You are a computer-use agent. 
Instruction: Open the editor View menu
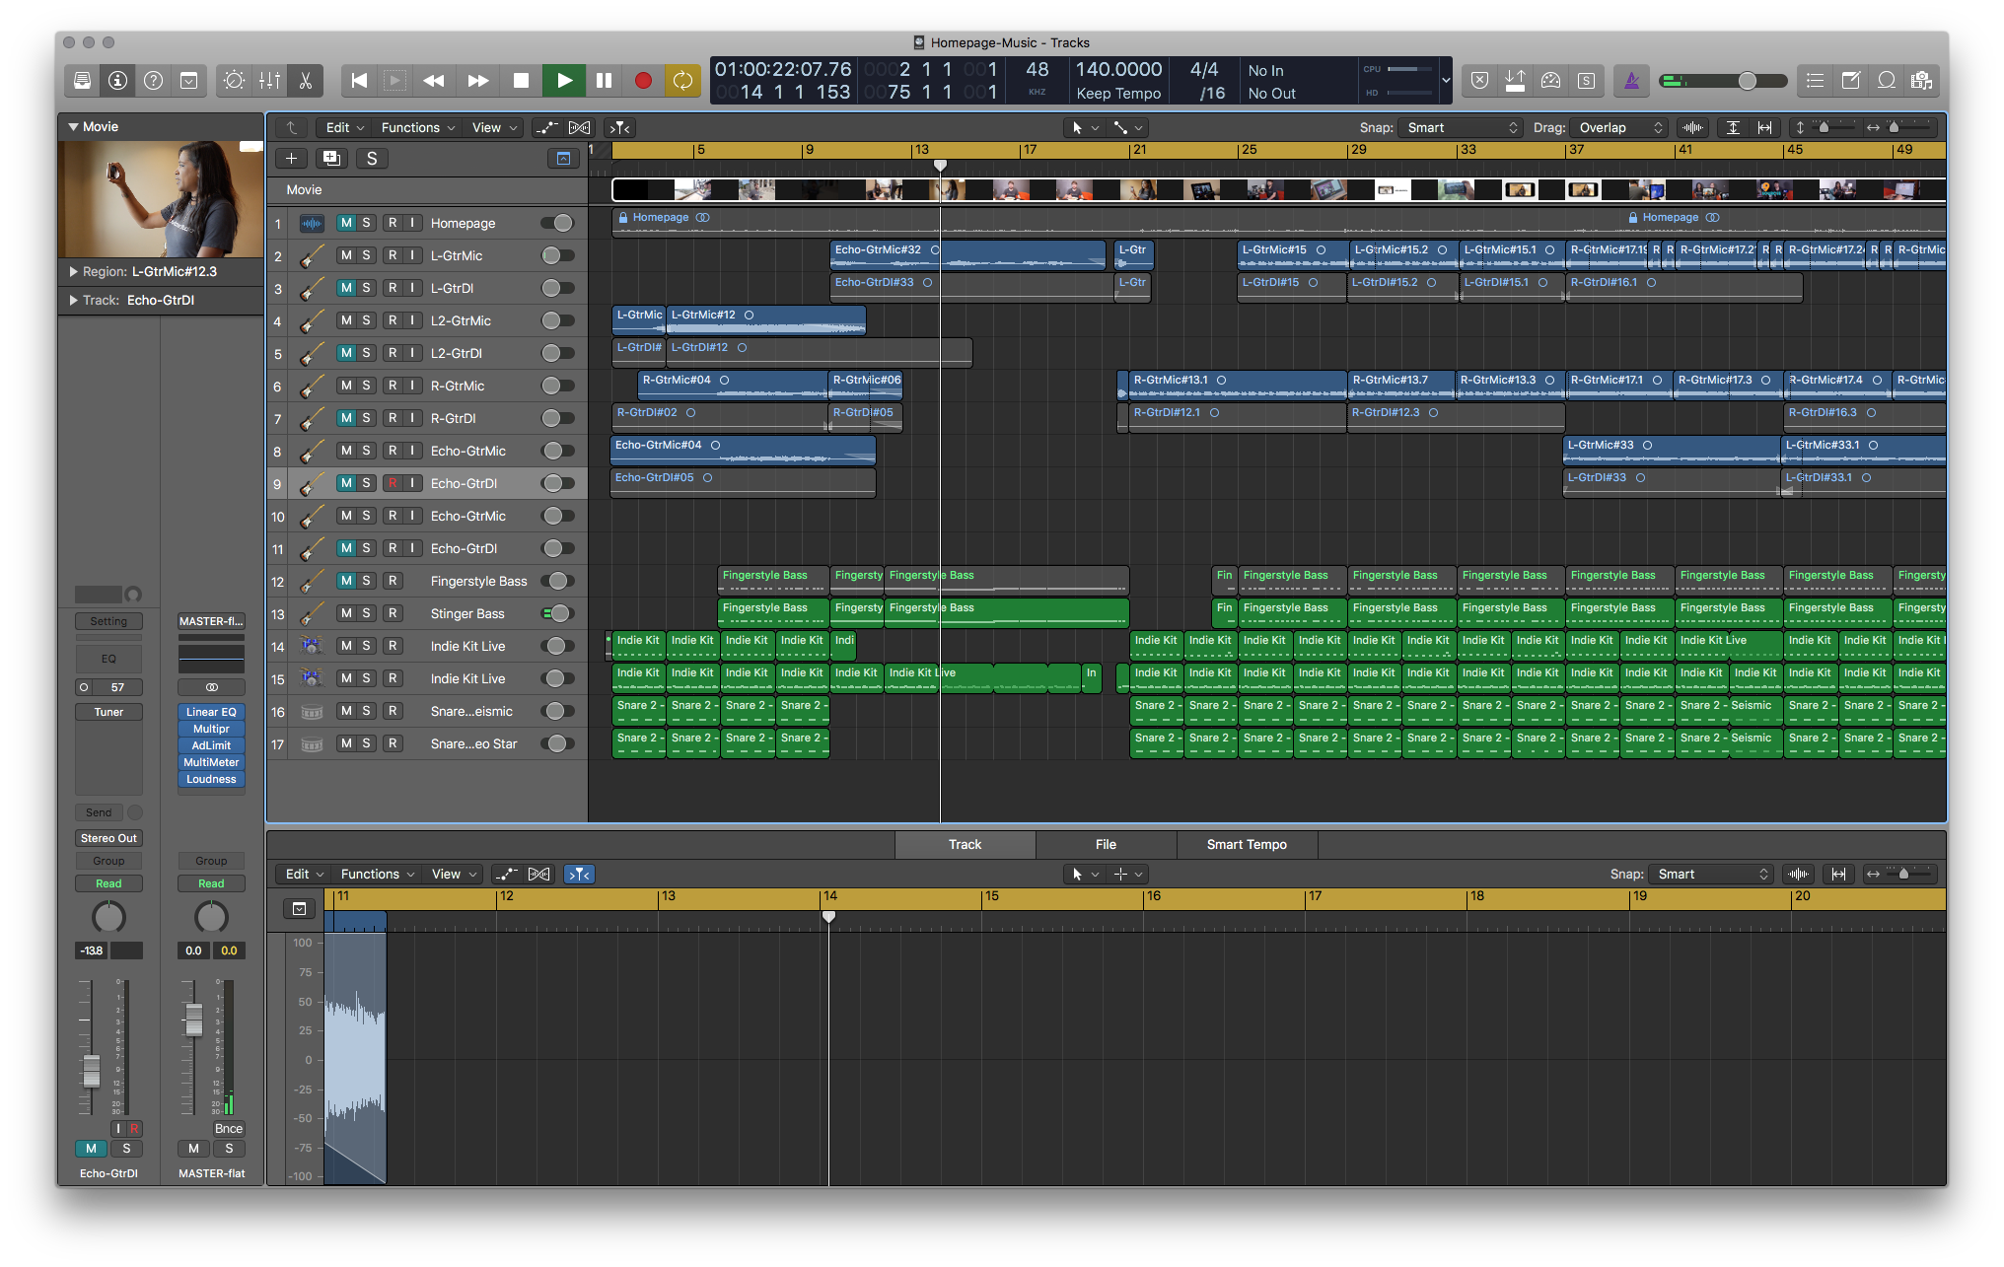[x=455, y=875]
